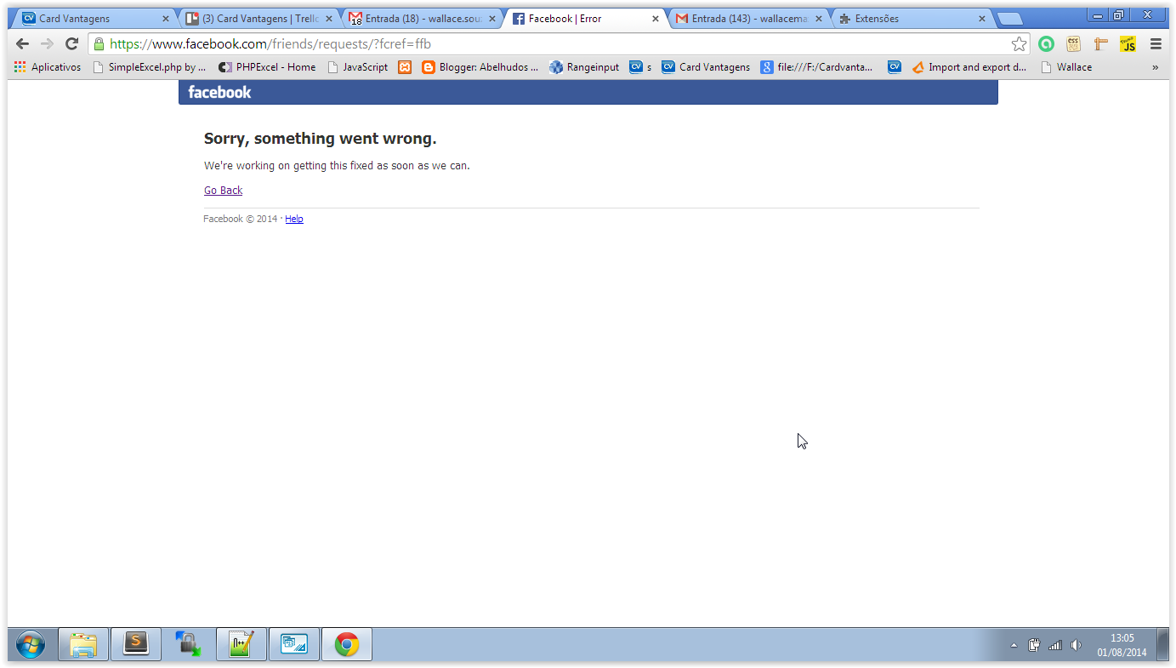1176x668 pixels.
Task: Switch to the Entrada (143) Gmail tab
Action: tap(748, 18)
